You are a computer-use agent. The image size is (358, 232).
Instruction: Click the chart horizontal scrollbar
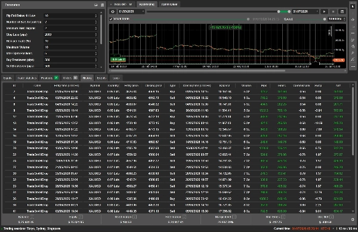198,71
